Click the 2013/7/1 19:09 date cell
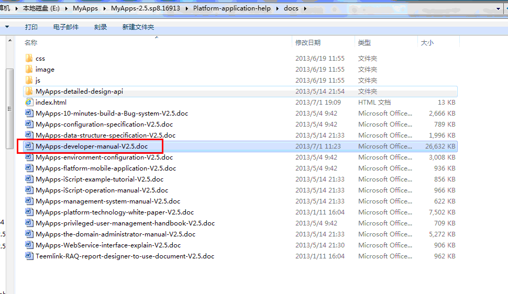This screenshot has width=508, height=294. 318,103
